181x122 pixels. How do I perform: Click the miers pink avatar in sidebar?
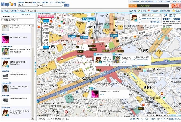5,39
